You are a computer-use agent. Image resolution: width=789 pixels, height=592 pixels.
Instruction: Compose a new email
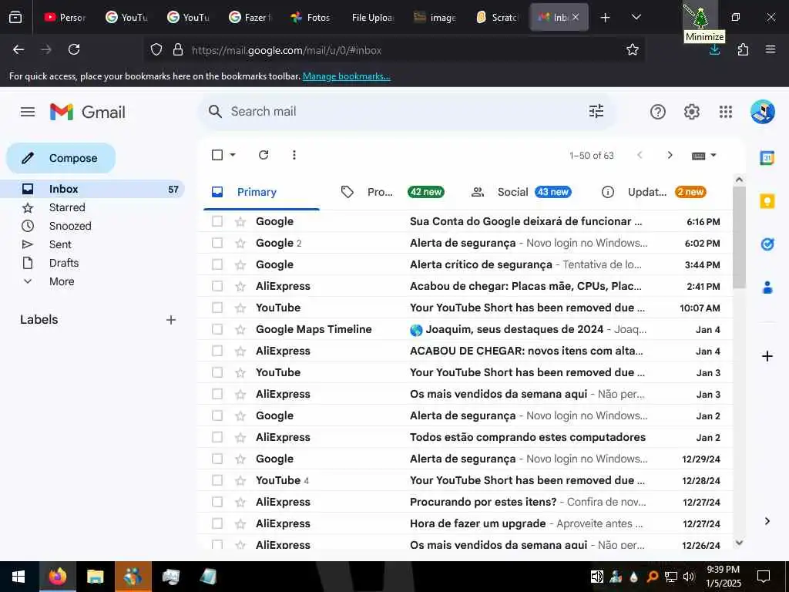(61, 158)
